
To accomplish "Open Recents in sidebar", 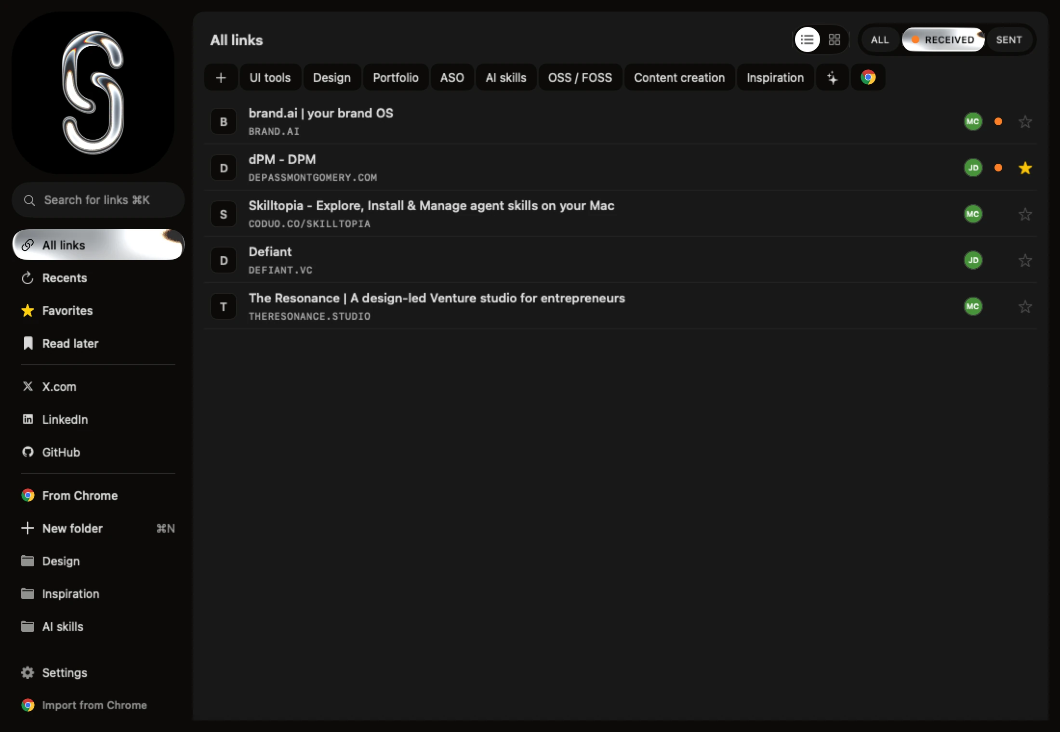I will pos(98,278).
